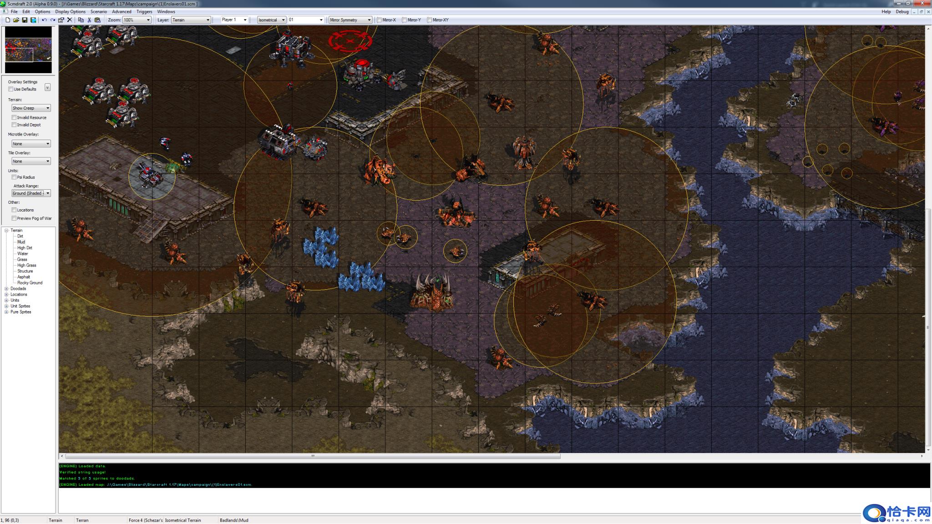The height and width of the screenshot is (524, 932).
Task: Open the Tile Overlay dropdown
Action: pyautogui.click(x=31, y=161)
